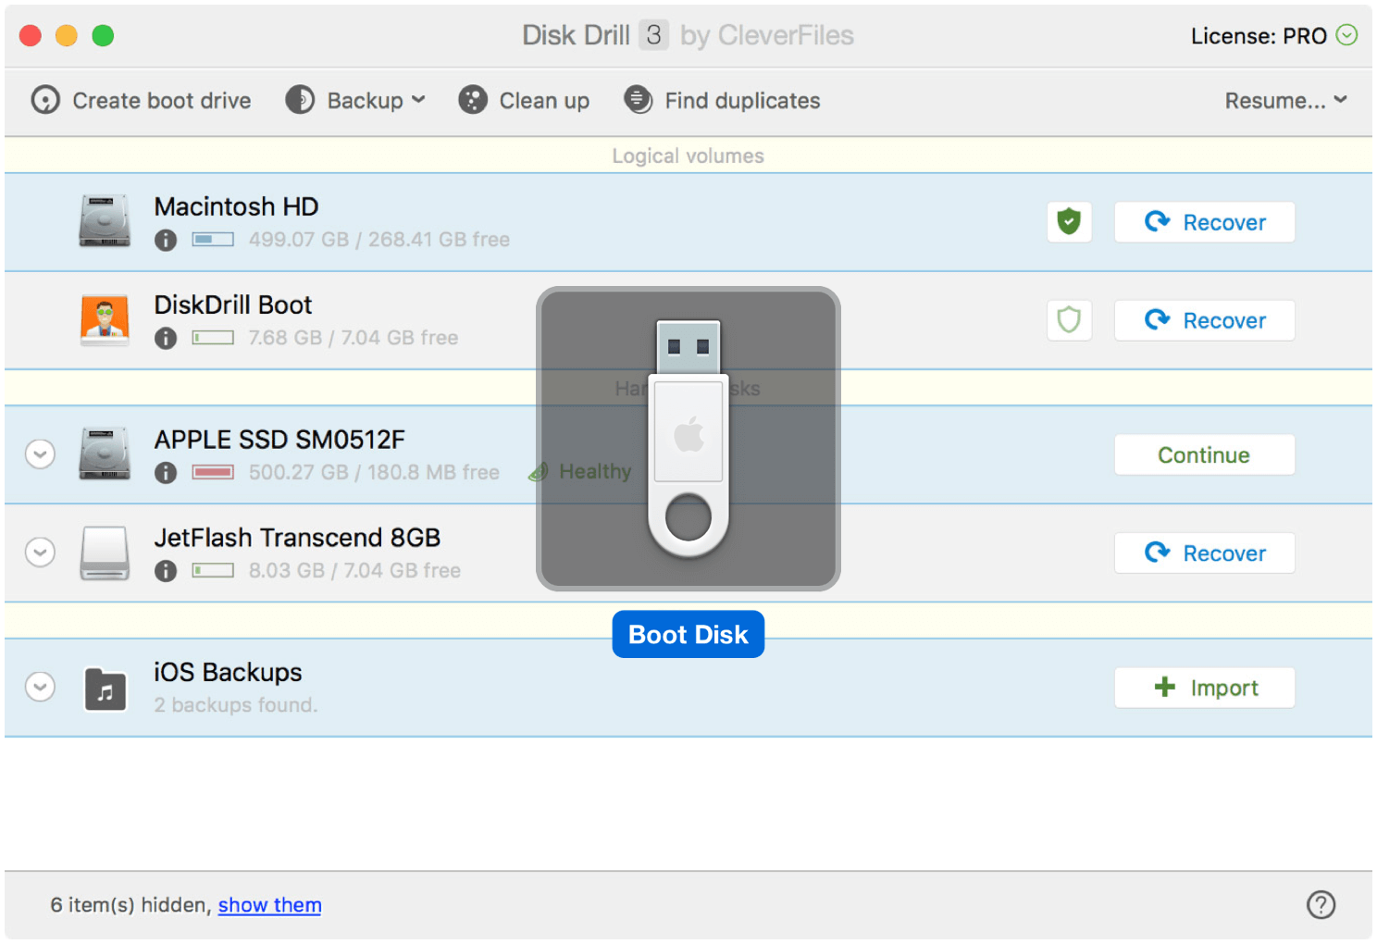Select the APPLE SSD SM0512F drive icon
Viewport: 1377px width, 944px height.
105,453
